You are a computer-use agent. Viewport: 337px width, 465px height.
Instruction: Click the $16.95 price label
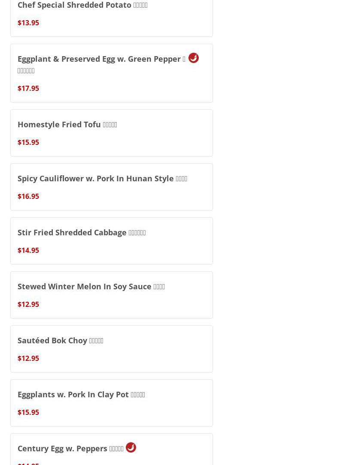coord(28,196)
